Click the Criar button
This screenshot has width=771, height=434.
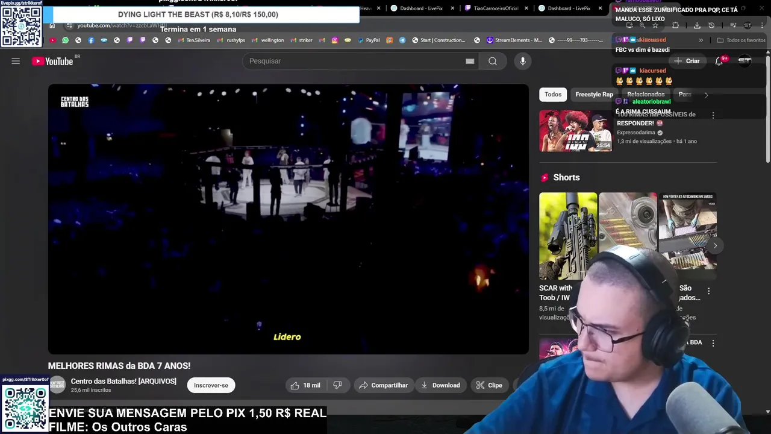[x=687, y=61]
